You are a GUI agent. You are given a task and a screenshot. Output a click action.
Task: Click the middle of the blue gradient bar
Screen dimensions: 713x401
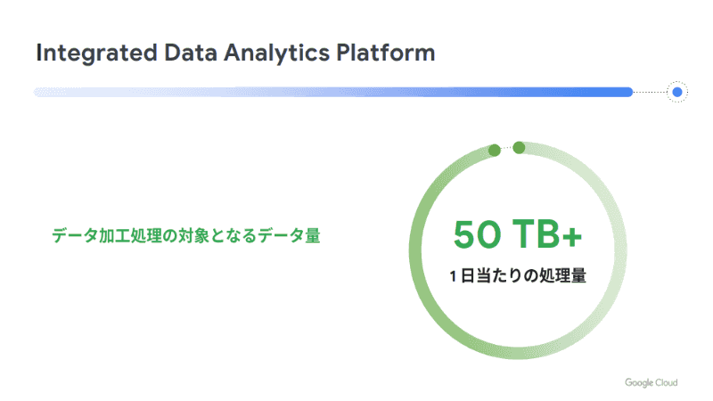333,92
